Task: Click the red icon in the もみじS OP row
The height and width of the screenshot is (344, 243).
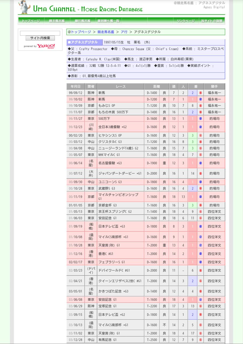Action: [x=200, y=106]
